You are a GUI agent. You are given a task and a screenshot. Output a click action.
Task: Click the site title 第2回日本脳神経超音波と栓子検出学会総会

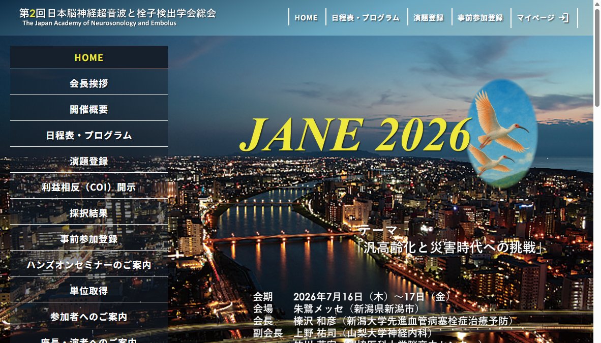pos(117,13)
